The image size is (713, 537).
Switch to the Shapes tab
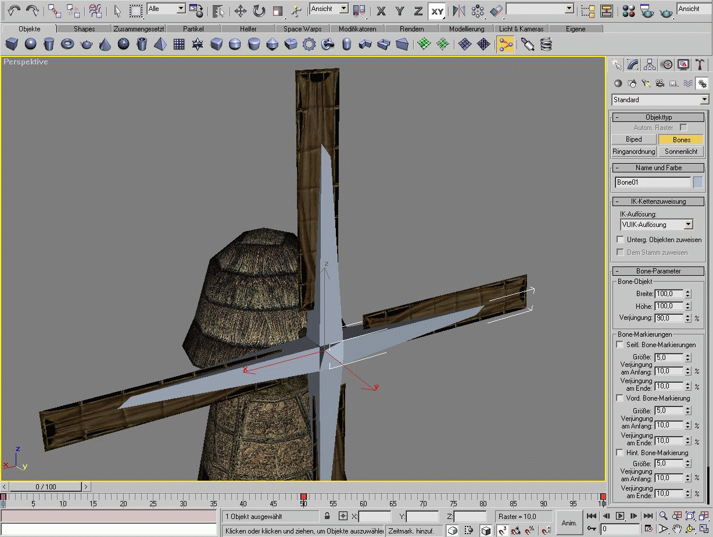(84, 28)
